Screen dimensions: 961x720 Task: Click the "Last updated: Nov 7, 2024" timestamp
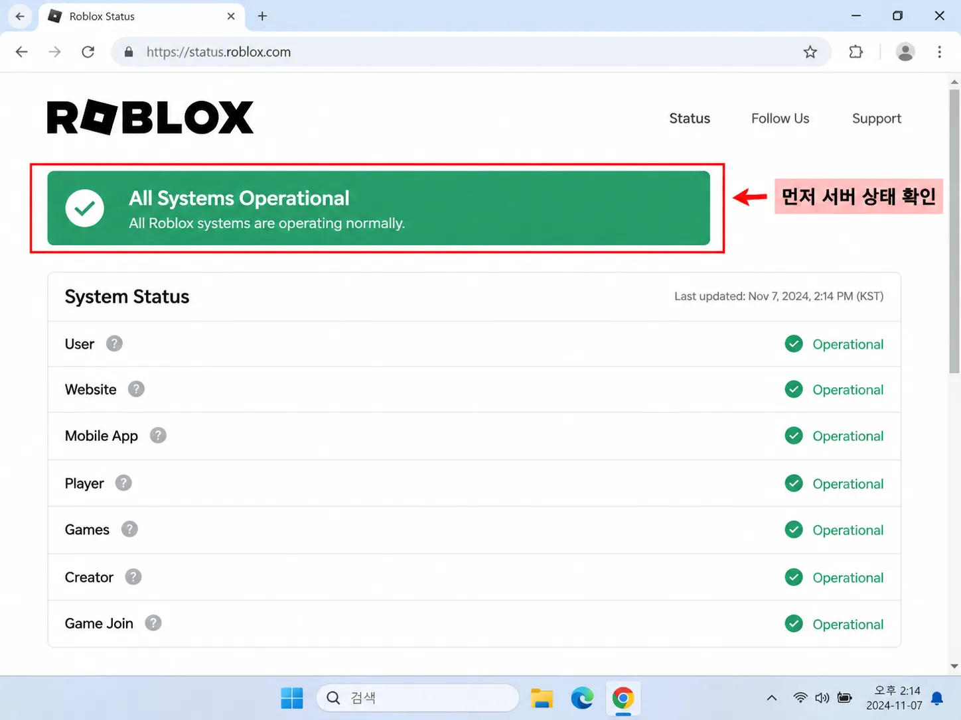[778, 296]
